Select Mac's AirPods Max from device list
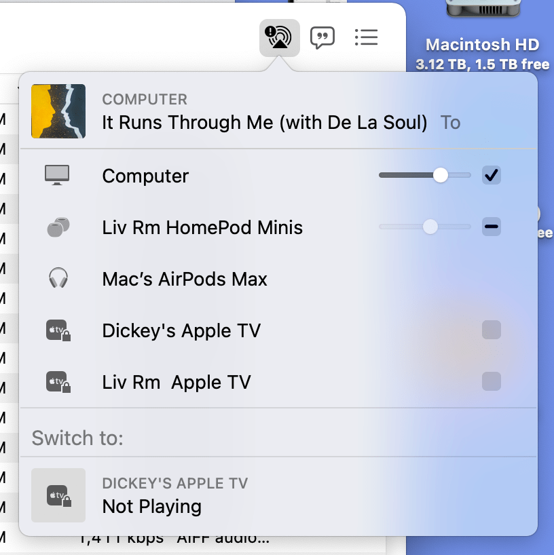554x555 pixels. (x=184, y=278)
